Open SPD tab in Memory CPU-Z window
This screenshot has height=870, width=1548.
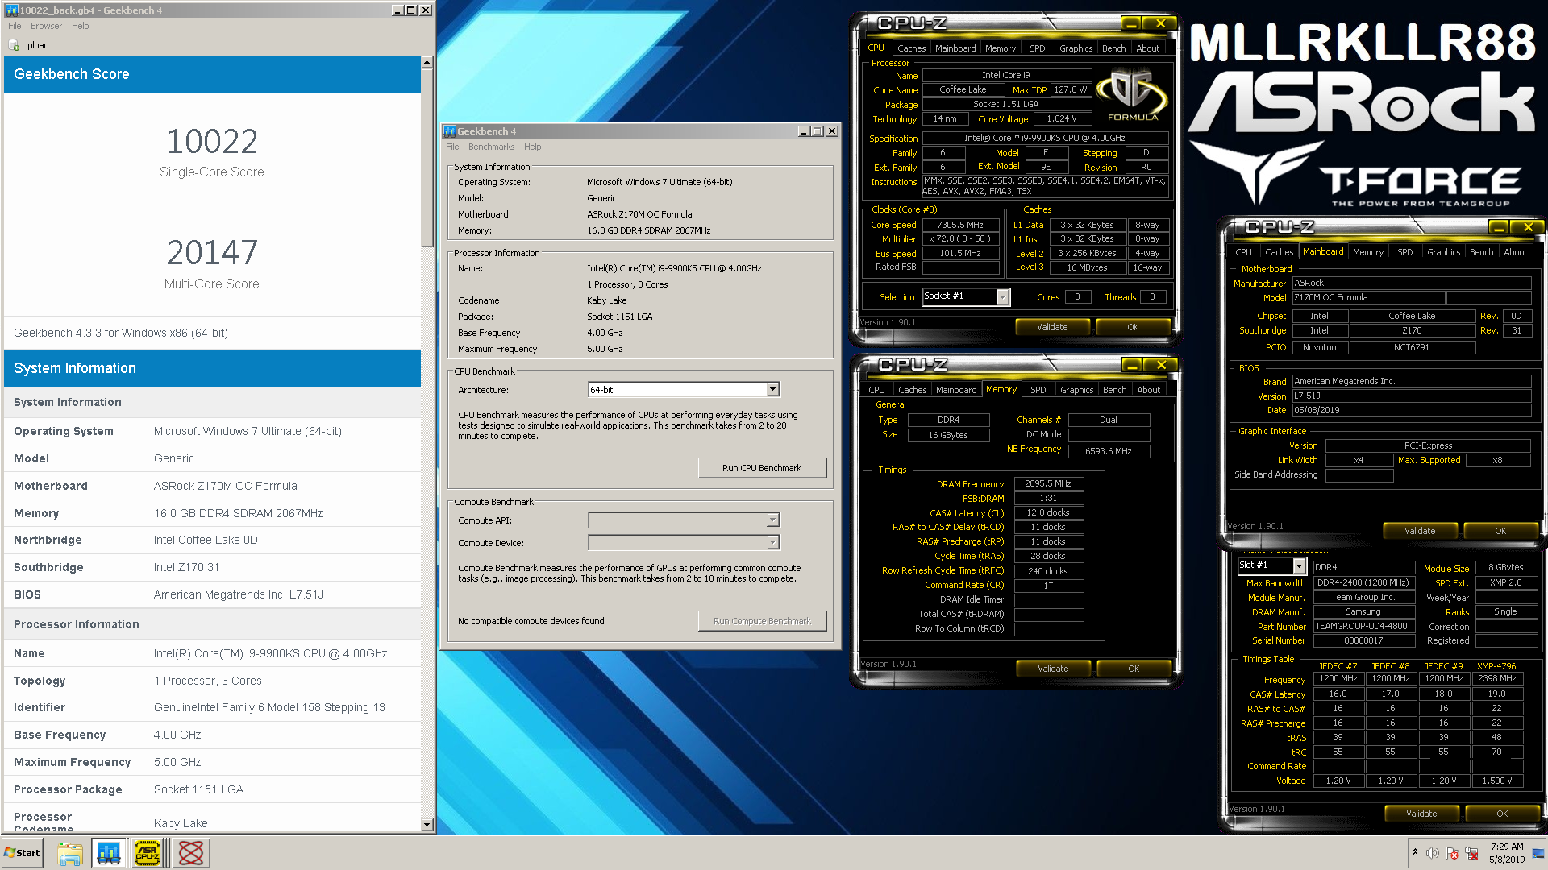pos(1038,390)
